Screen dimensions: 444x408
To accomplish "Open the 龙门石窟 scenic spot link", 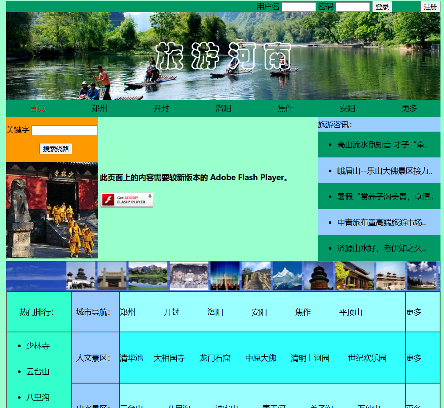I will click(x=215, y=358).
